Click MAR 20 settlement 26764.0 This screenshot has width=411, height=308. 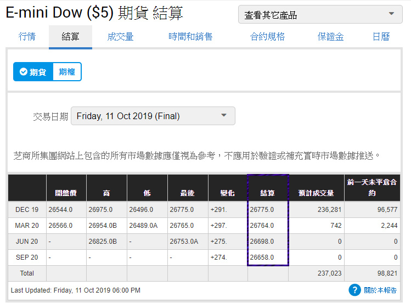(262, 225)
